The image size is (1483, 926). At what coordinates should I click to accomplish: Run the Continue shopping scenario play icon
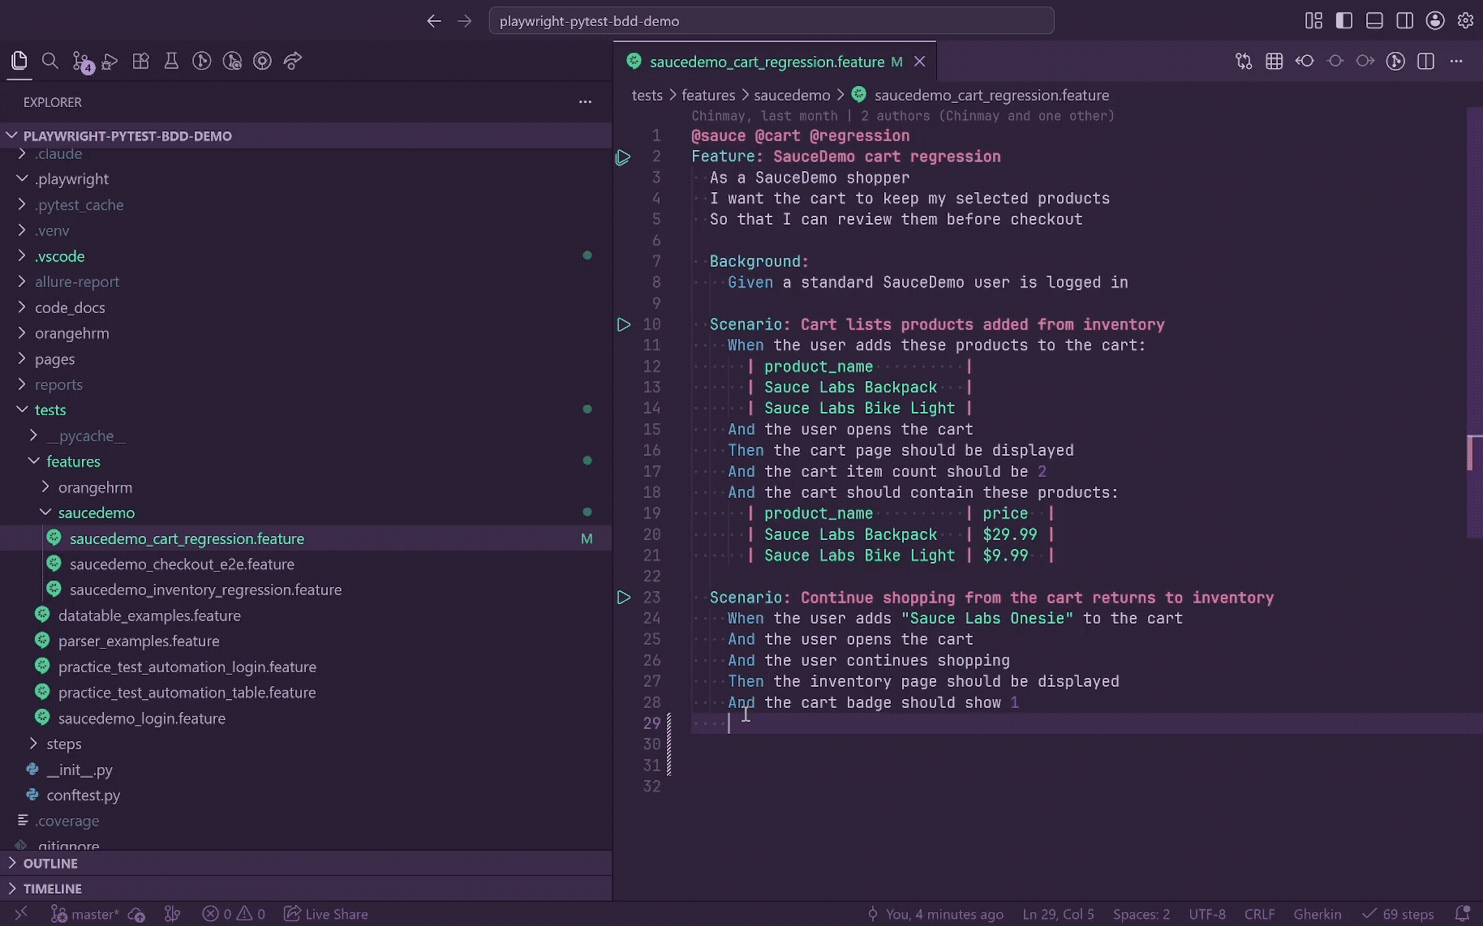pos(623,598)
